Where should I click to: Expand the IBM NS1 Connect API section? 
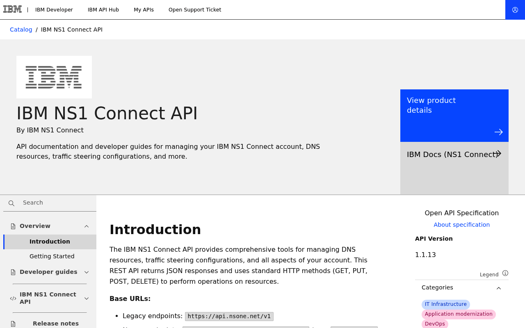tap(87, 298)
